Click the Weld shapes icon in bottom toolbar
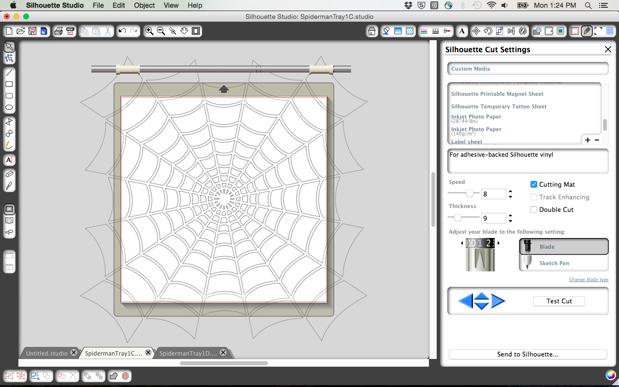 pyautogui.click(x=114, y=375)
